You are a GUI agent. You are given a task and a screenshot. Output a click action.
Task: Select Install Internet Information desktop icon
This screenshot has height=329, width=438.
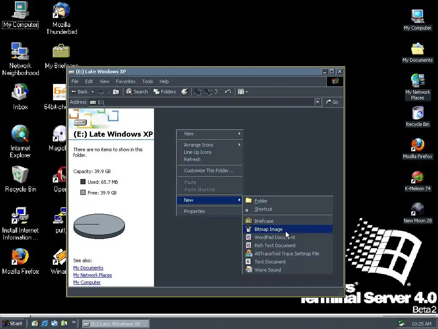[20, 224]
